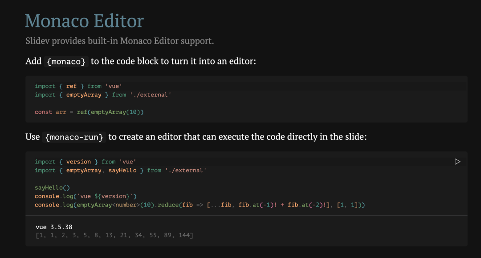The height and width of the screenshot is (258, 481).
Task: Place cursor on const arr declaration
Action: [89, 112]
